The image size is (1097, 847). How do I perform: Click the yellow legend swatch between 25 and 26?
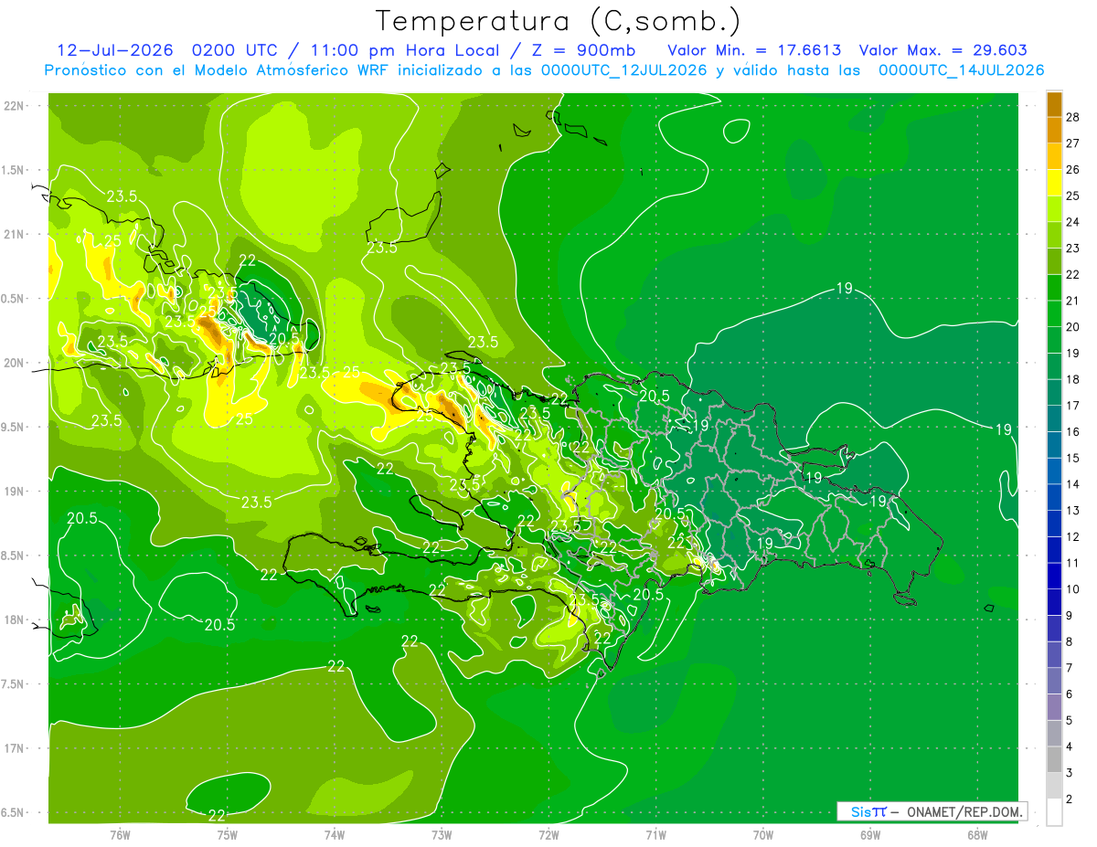pos(1054,183)
